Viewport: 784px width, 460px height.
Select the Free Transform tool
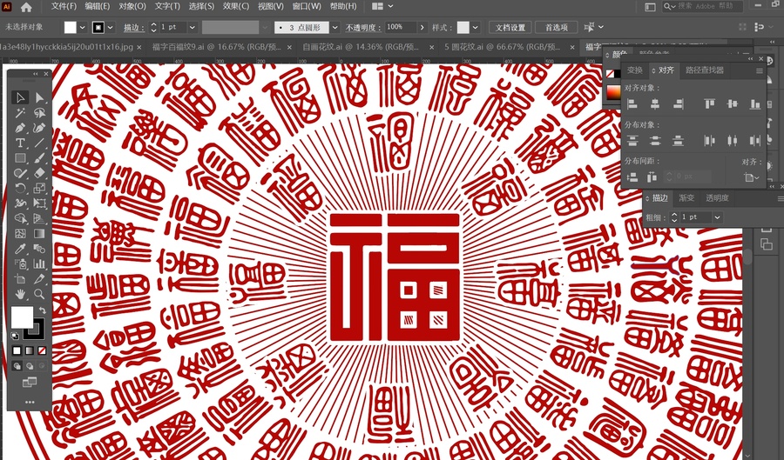pos(39,203)
